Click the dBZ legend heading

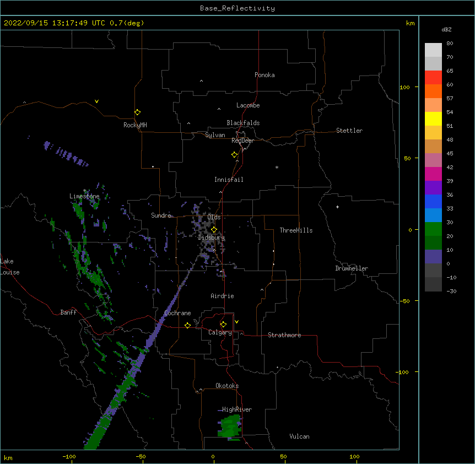(446, 29)
